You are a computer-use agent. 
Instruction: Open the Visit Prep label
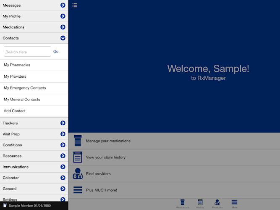[11, 134]
